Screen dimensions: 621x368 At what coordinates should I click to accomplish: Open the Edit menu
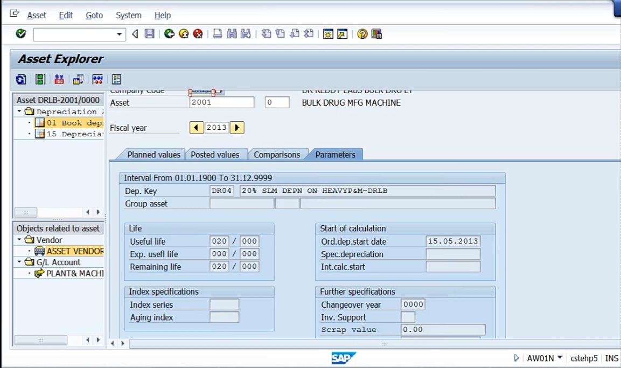click(x=66, y=16)
